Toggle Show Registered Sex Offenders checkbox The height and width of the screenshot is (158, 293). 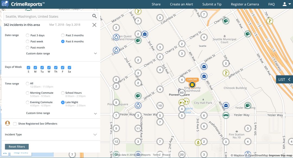pyautogui.click(x=15, y=124)
